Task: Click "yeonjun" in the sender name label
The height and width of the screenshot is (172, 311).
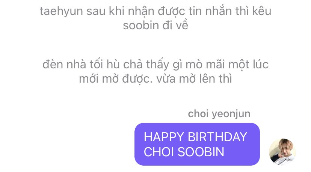Action: click(231, 114)
